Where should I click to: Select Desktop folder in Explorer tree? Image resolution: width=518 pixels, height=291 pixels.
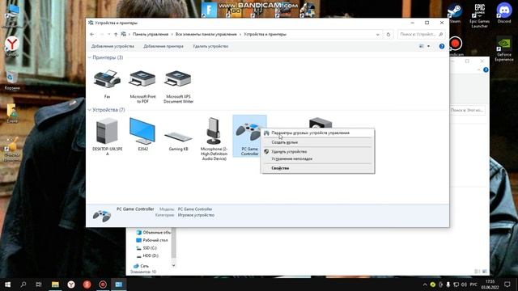[x=152, y=240]
